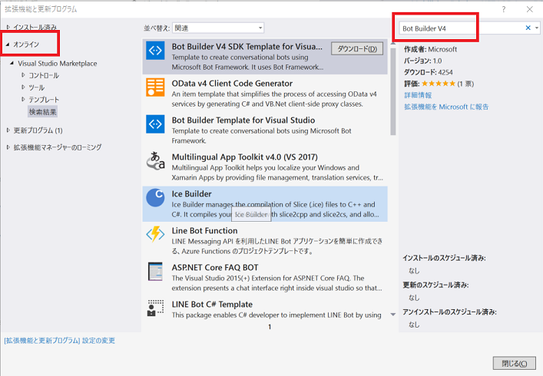Screen dimensions: 543x376
Task: Click the Line Bot Function lightning icon
Action: 155,235
